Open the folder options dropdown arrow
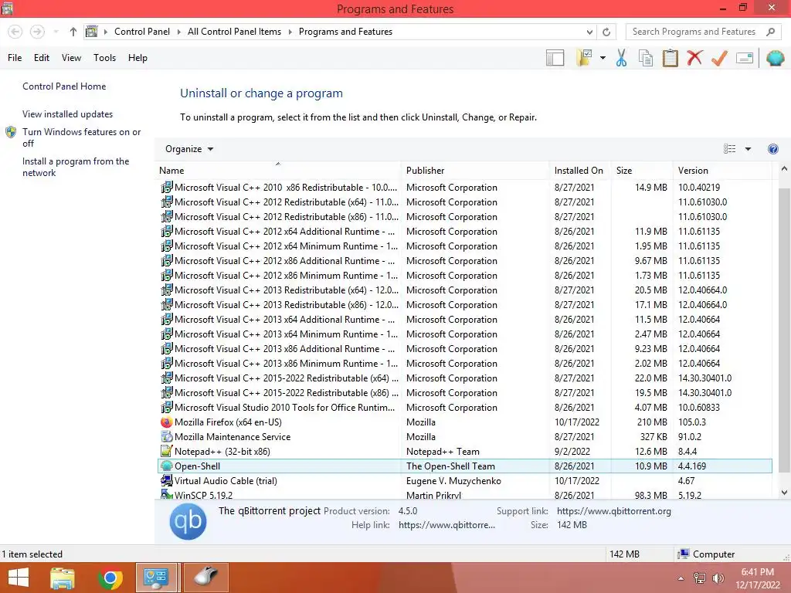Image resolution: width=791 pixels, height=593 pixels. point(603,58)
